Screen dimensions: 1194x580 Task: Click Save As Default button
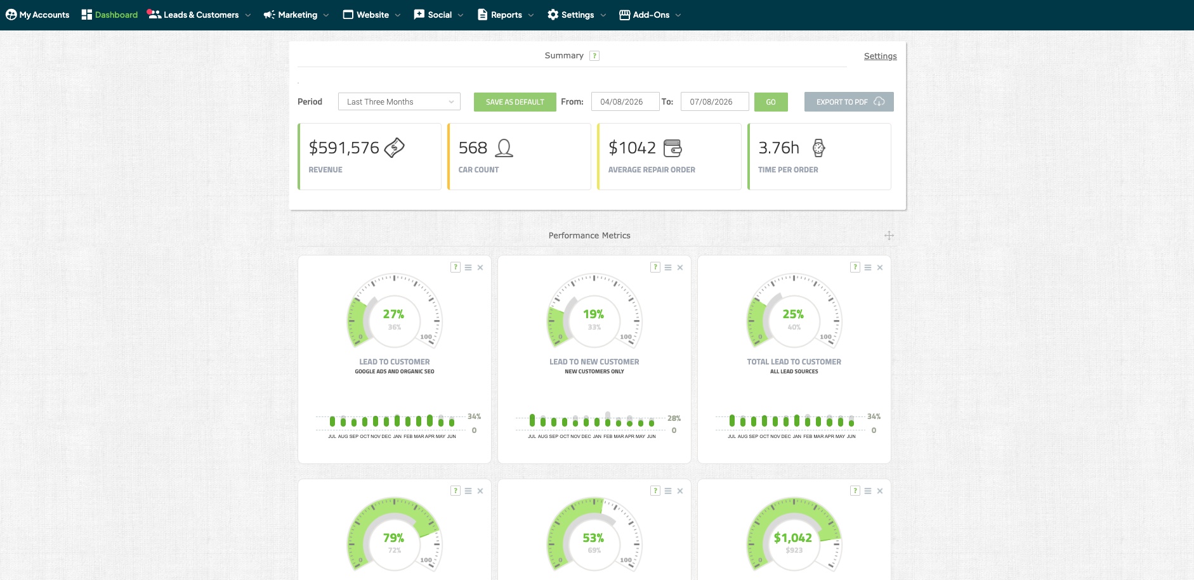[x=515, y=102]
